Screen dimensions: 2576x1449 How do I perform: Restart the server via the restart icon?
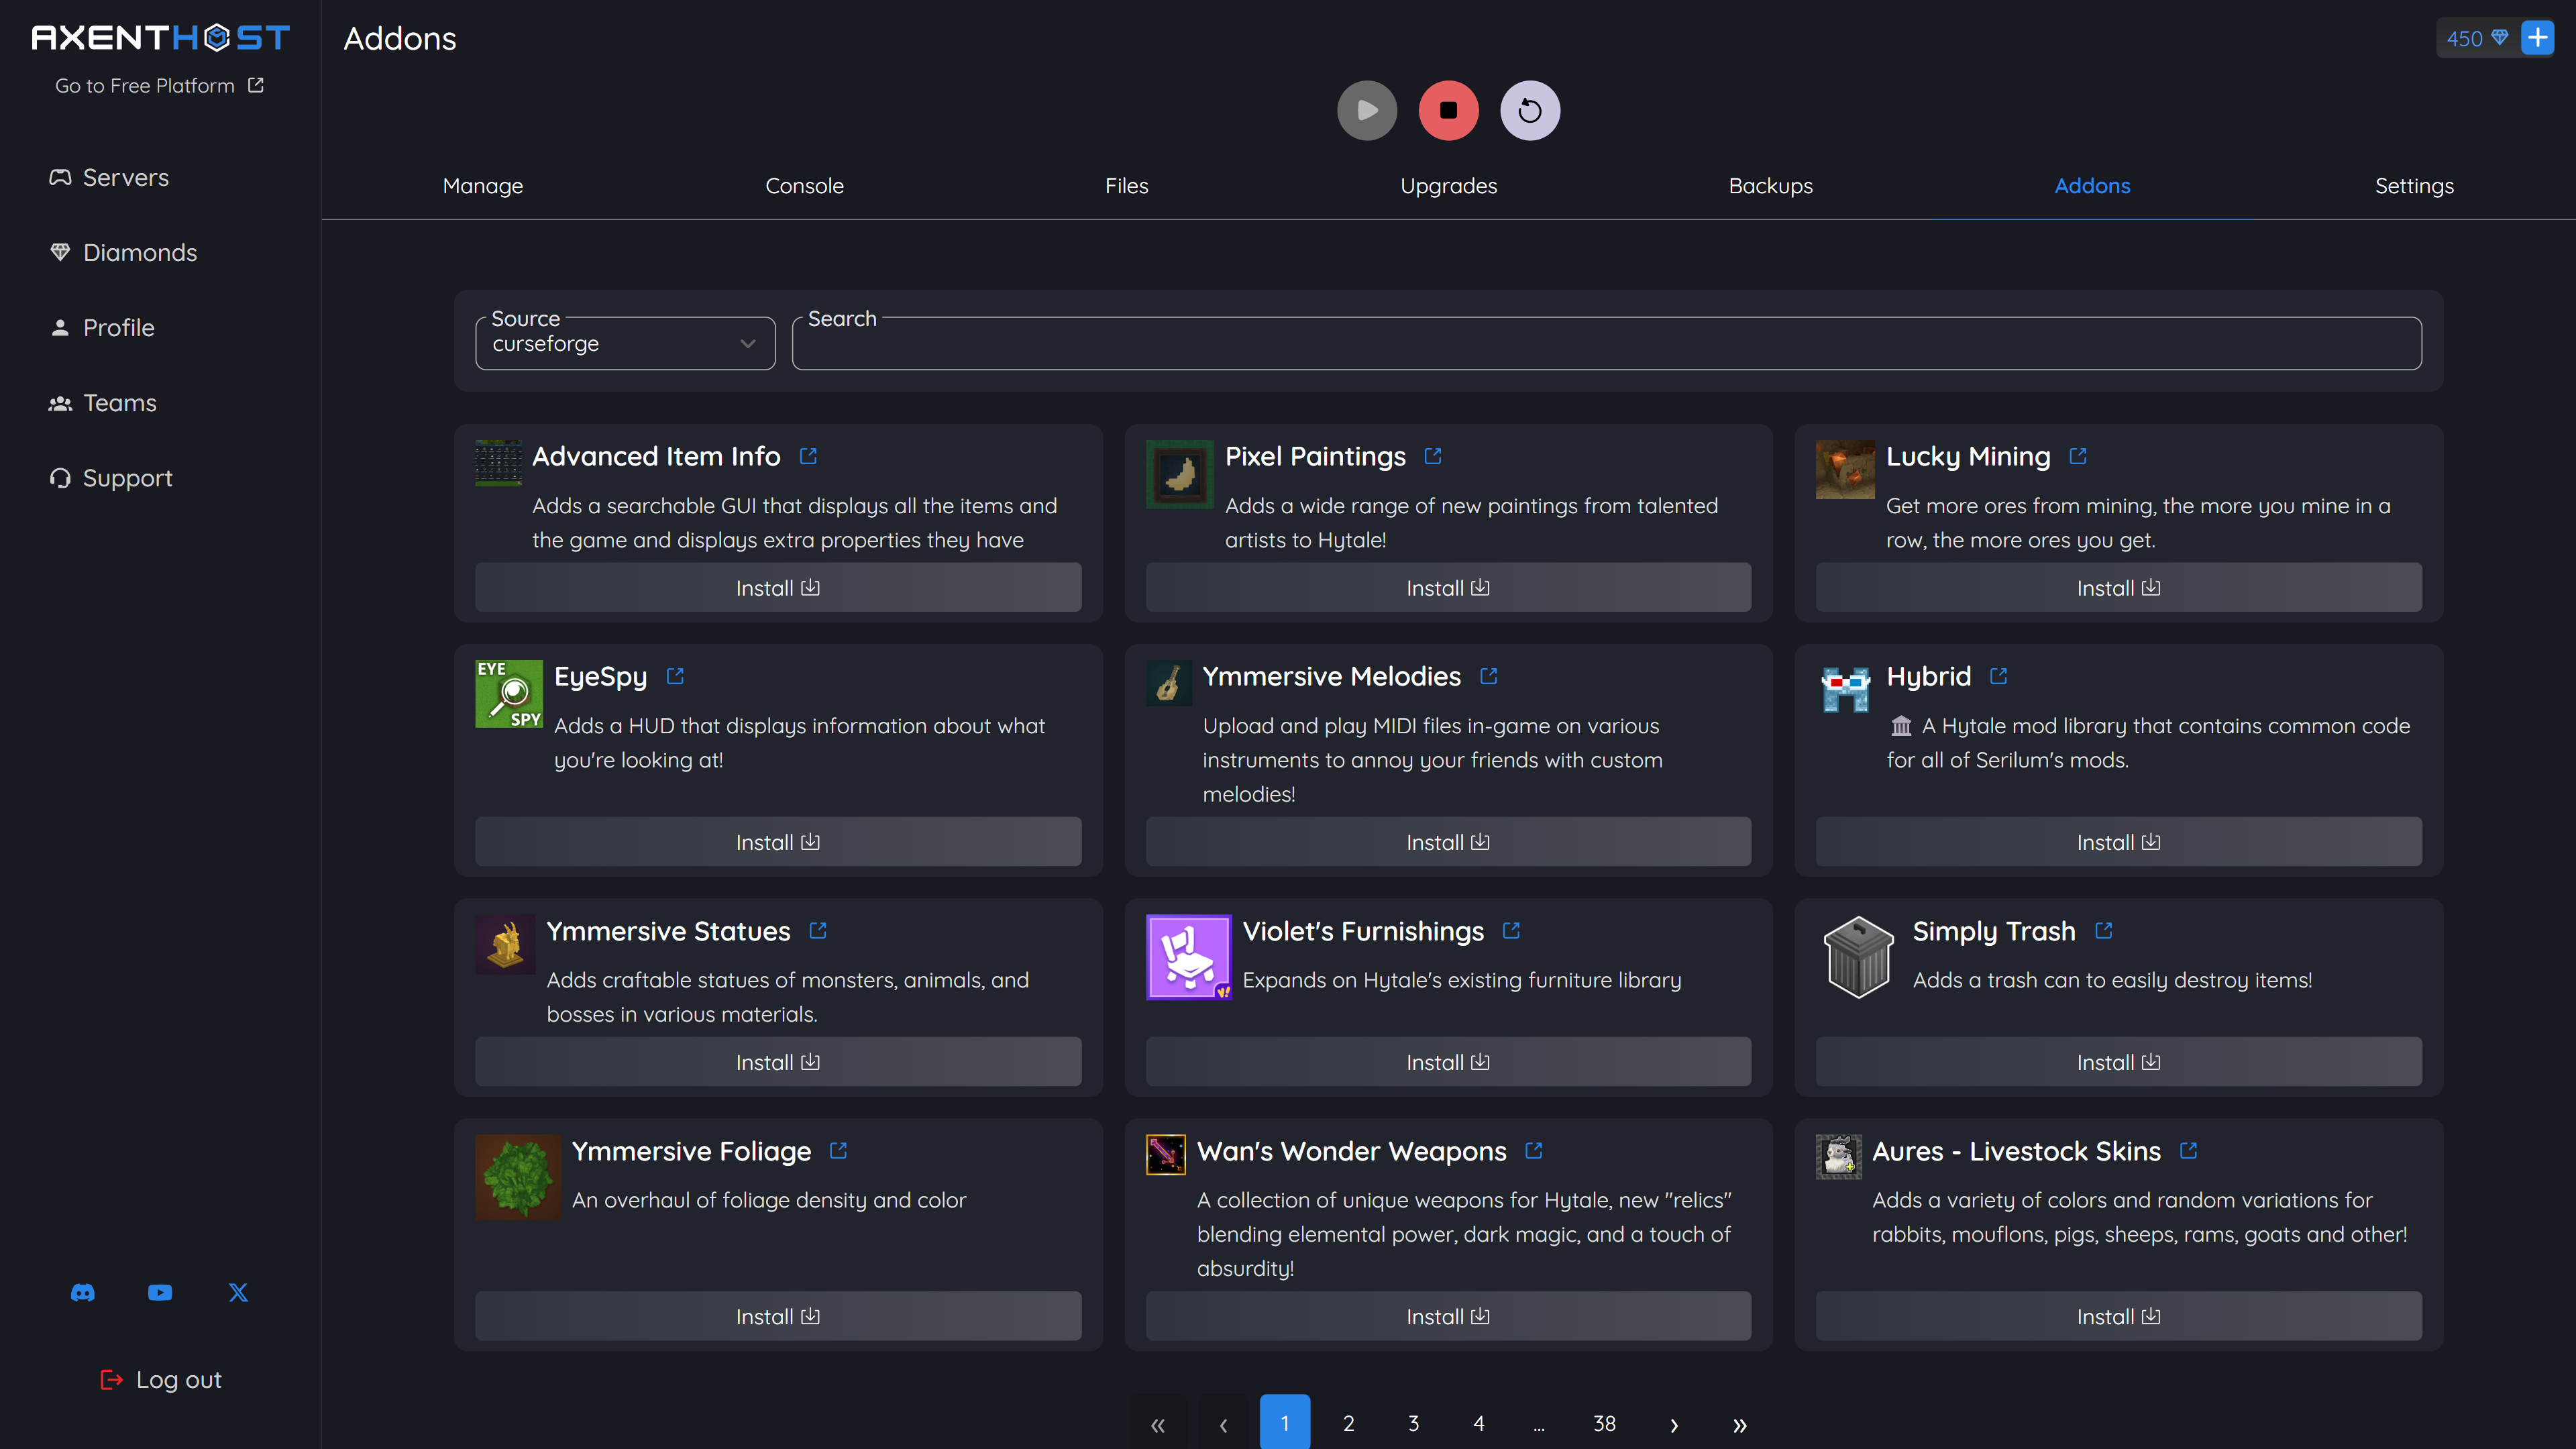pos(1530,110)
